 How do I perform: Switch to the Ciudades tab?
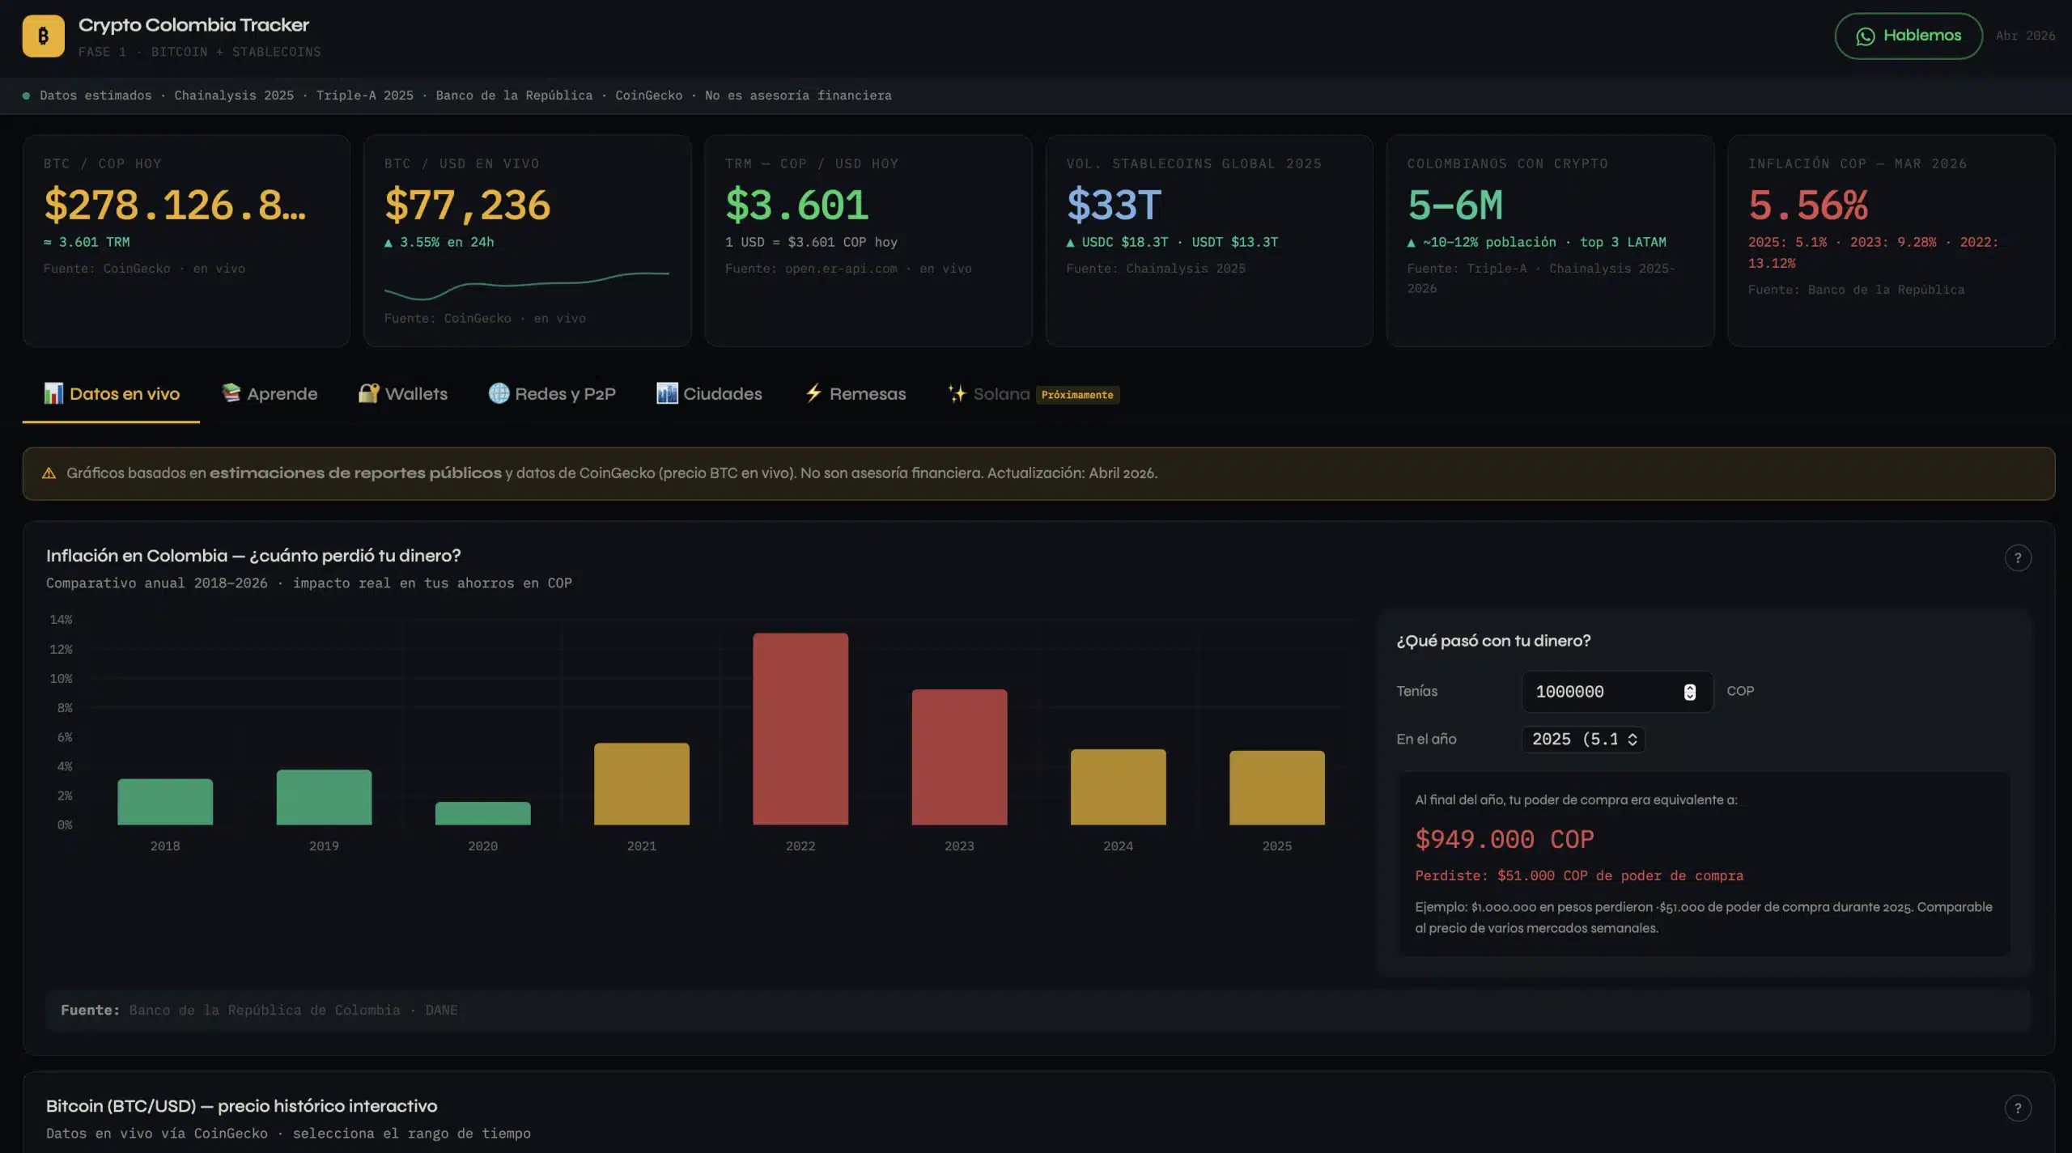tap(709, 394)
